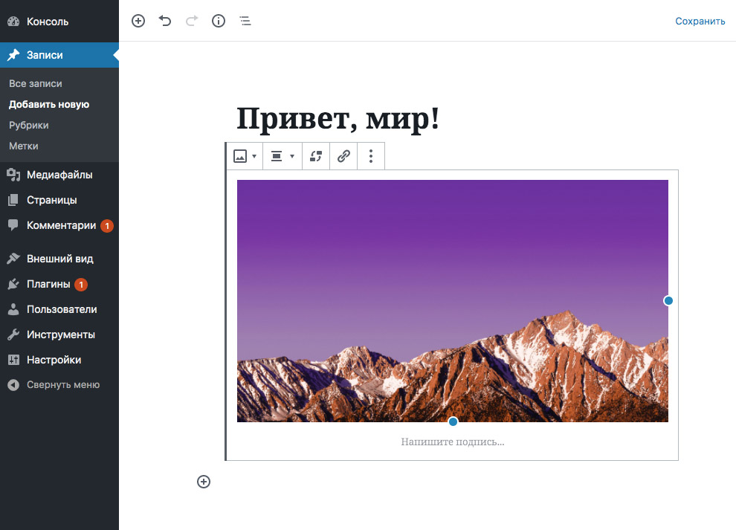Image resolution: width=736 pixels, height=530 pixels.
Task: Open the Рубрики submenu link
Action: (29, 126)
